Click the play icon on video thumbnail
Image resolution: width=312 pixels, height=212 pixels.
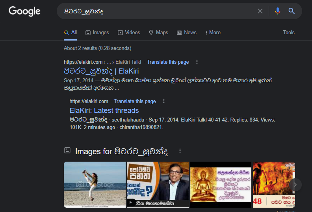click(131, 202)
